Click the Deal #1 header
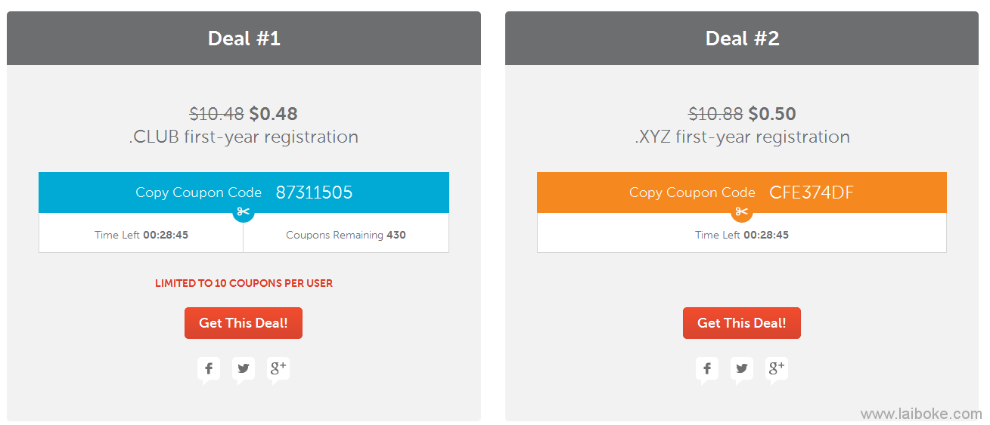This screenshot has height=425, width=990. click(244, 38)
